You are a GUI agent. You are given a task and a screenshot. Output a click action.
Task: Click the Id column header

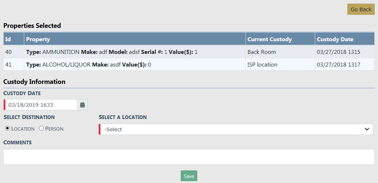(8, 39)
